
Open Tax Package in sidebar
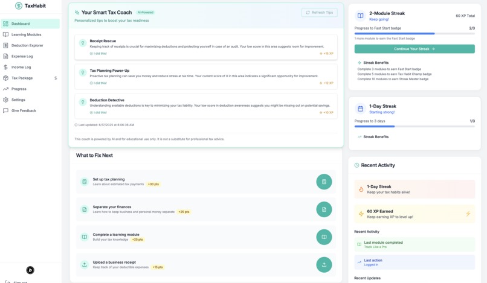point(30,78)
